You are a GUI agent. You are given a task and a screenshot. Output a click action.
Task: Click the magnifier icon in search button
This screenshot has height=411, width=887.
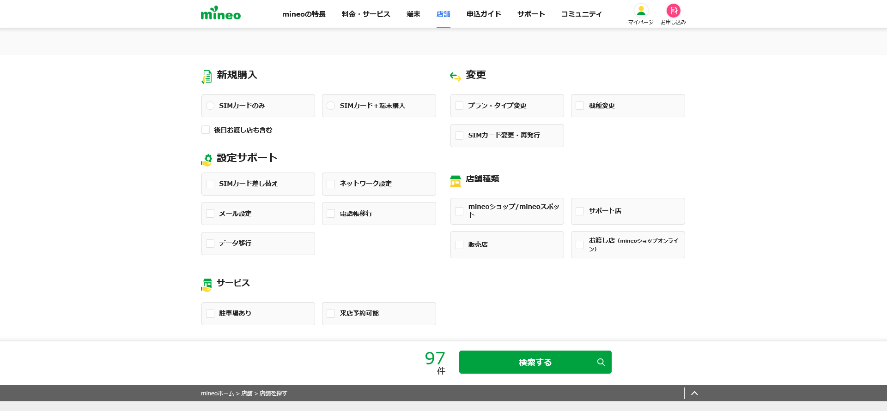coord(601,362)
